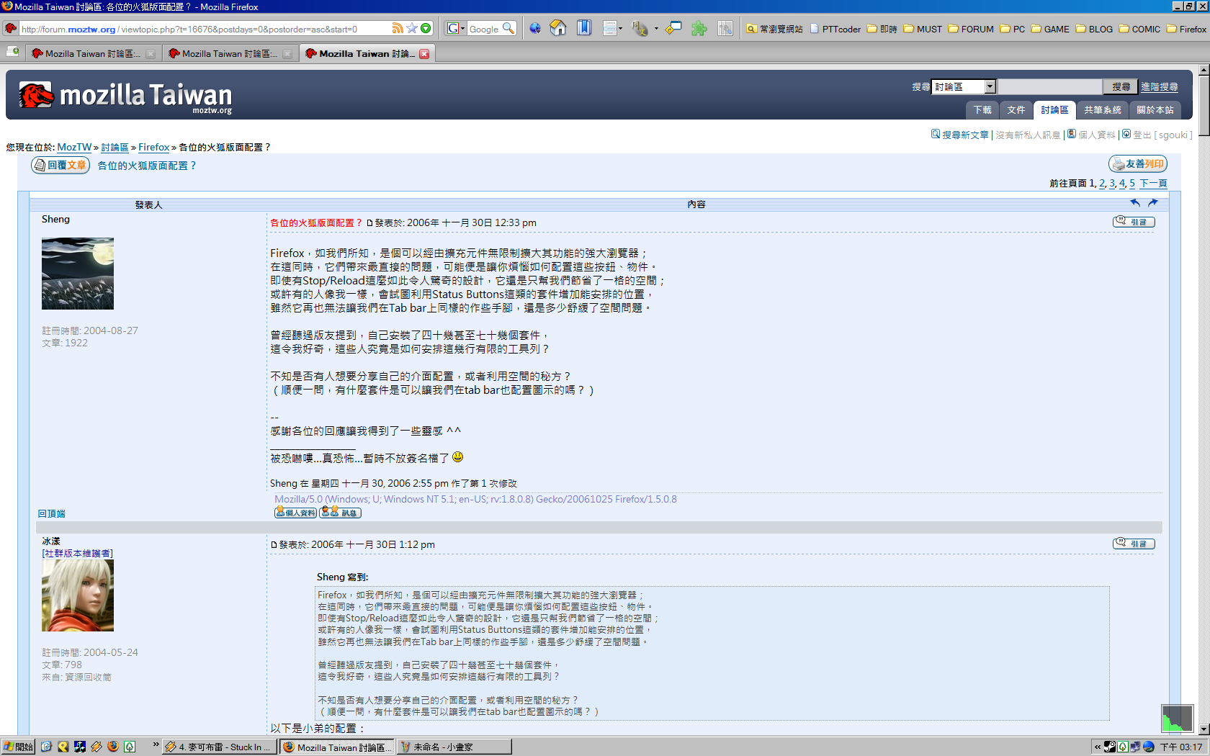This screenshot has width=1210, height=756.
Task: Click 冰漾's character avatar image
Action: click(x=78, y=595)
